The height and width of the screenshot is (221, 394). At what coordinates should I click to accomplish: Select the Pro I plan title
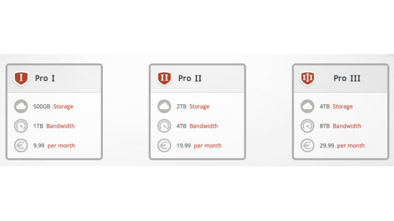point(45,79)
